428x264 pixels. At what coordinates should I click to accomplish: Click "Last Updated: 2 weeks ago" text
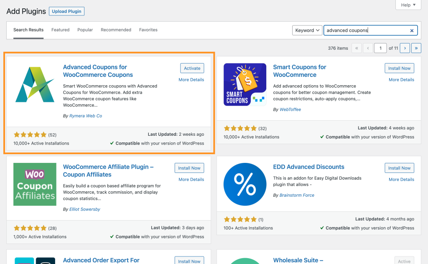click(x=176, y=134)
